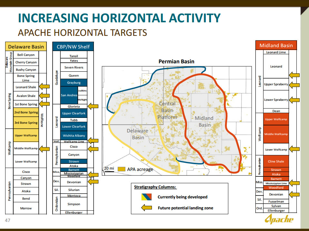309x231 pixels.
Task: Select the Midland Basin column header
Action: tap(276, 45)
